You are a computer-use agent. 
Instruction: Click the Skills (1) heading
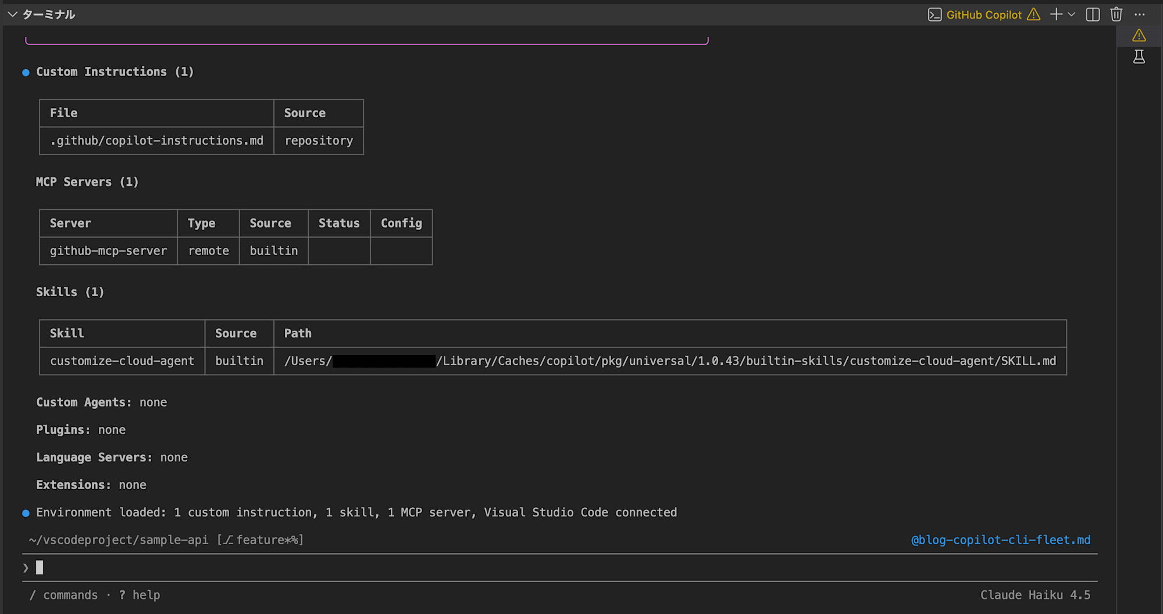coord(70,292)
